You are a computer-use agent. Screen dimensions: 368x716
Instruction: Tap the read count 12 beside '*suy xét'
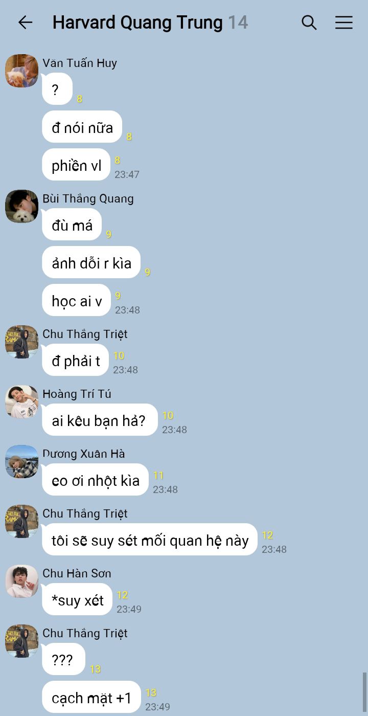[x=122, y=595]
